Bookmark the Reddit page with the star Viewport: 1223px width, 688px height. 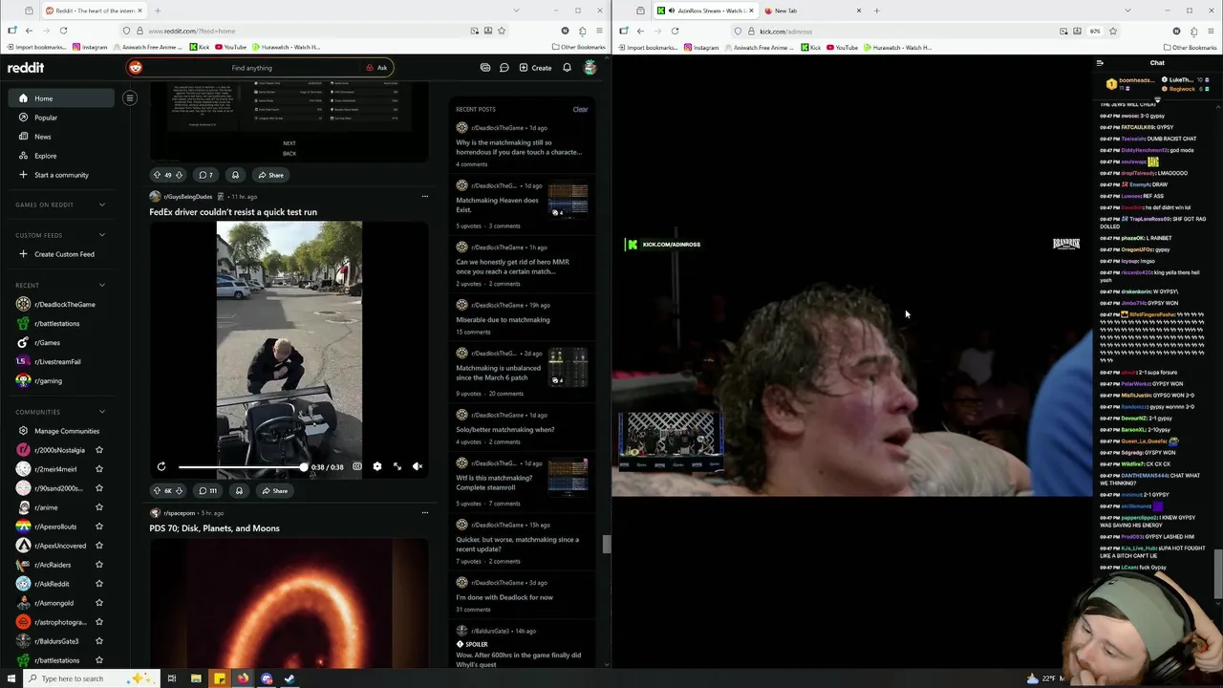click(501, 31)
